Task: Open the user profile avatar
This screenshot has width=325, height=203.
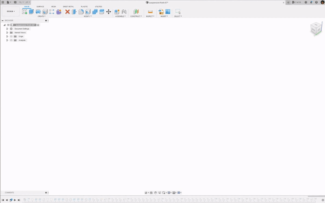Action: coord(323,2)
